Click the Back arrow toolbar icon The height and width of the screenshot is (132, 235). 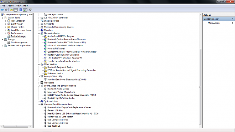2,10
